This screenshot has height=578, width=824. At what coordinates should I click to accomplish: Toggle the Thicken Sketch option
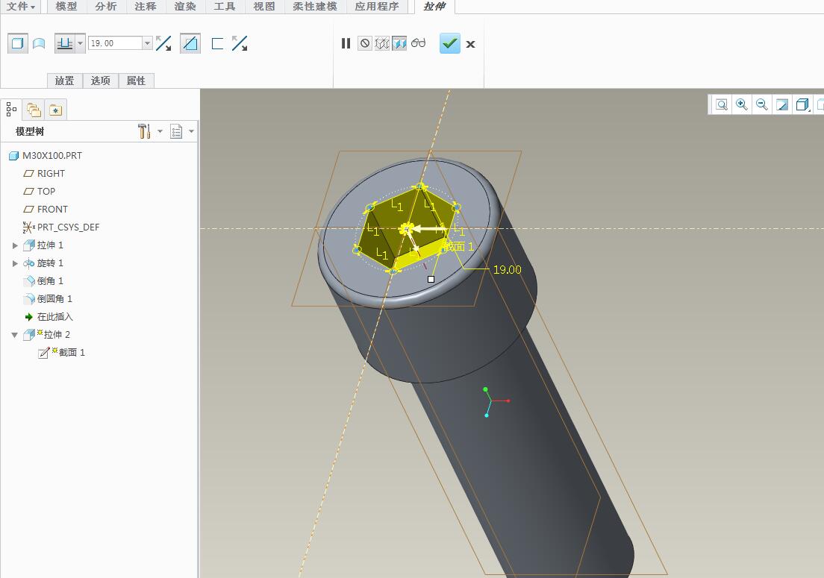coord(217,43)
